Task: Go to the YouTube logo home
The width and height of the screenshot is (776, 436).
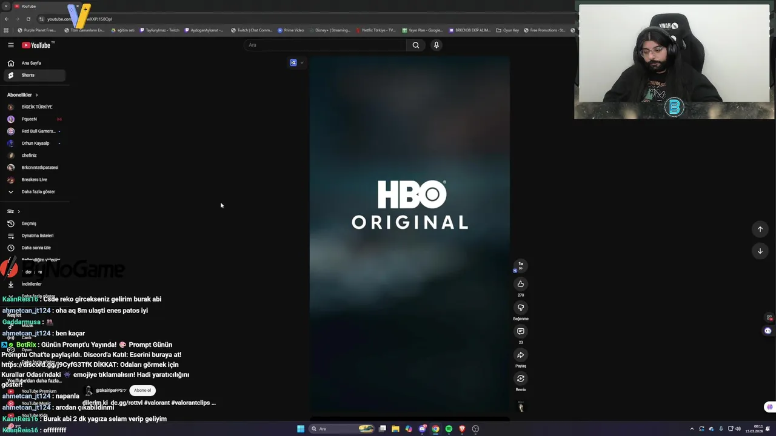Action: click(38, 45)
